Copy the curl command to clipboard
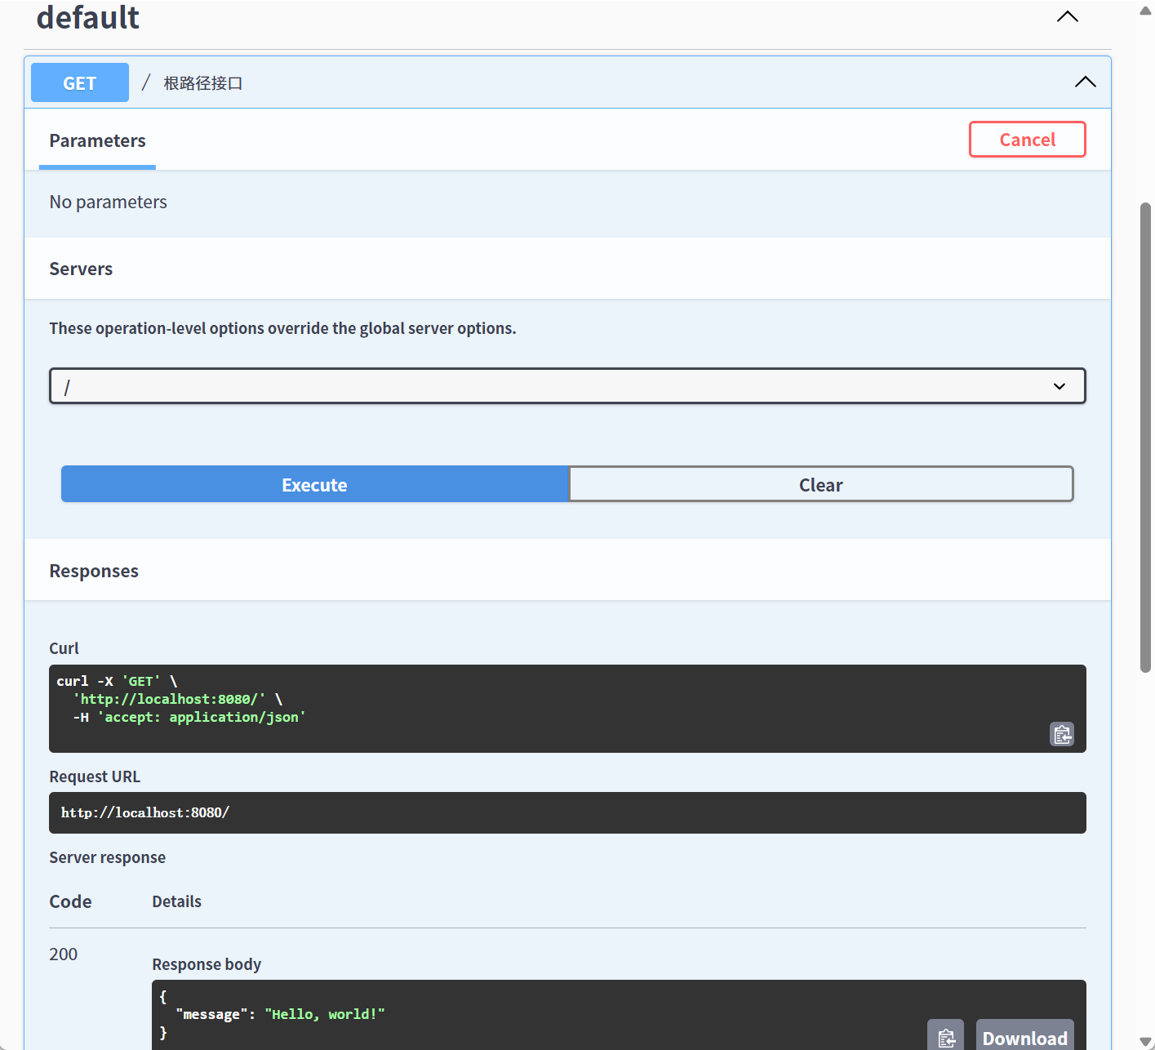This screenshot has width=1155, height=1050. coord(1061,735)
